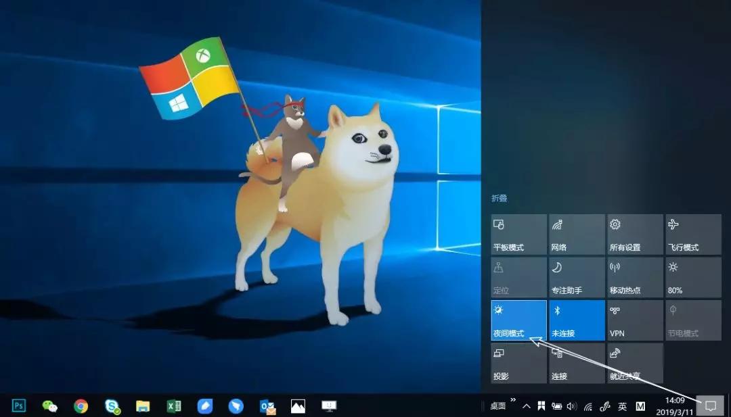
Task: Adjust screen brightness via 80% tile
Action: coord(692,277)
